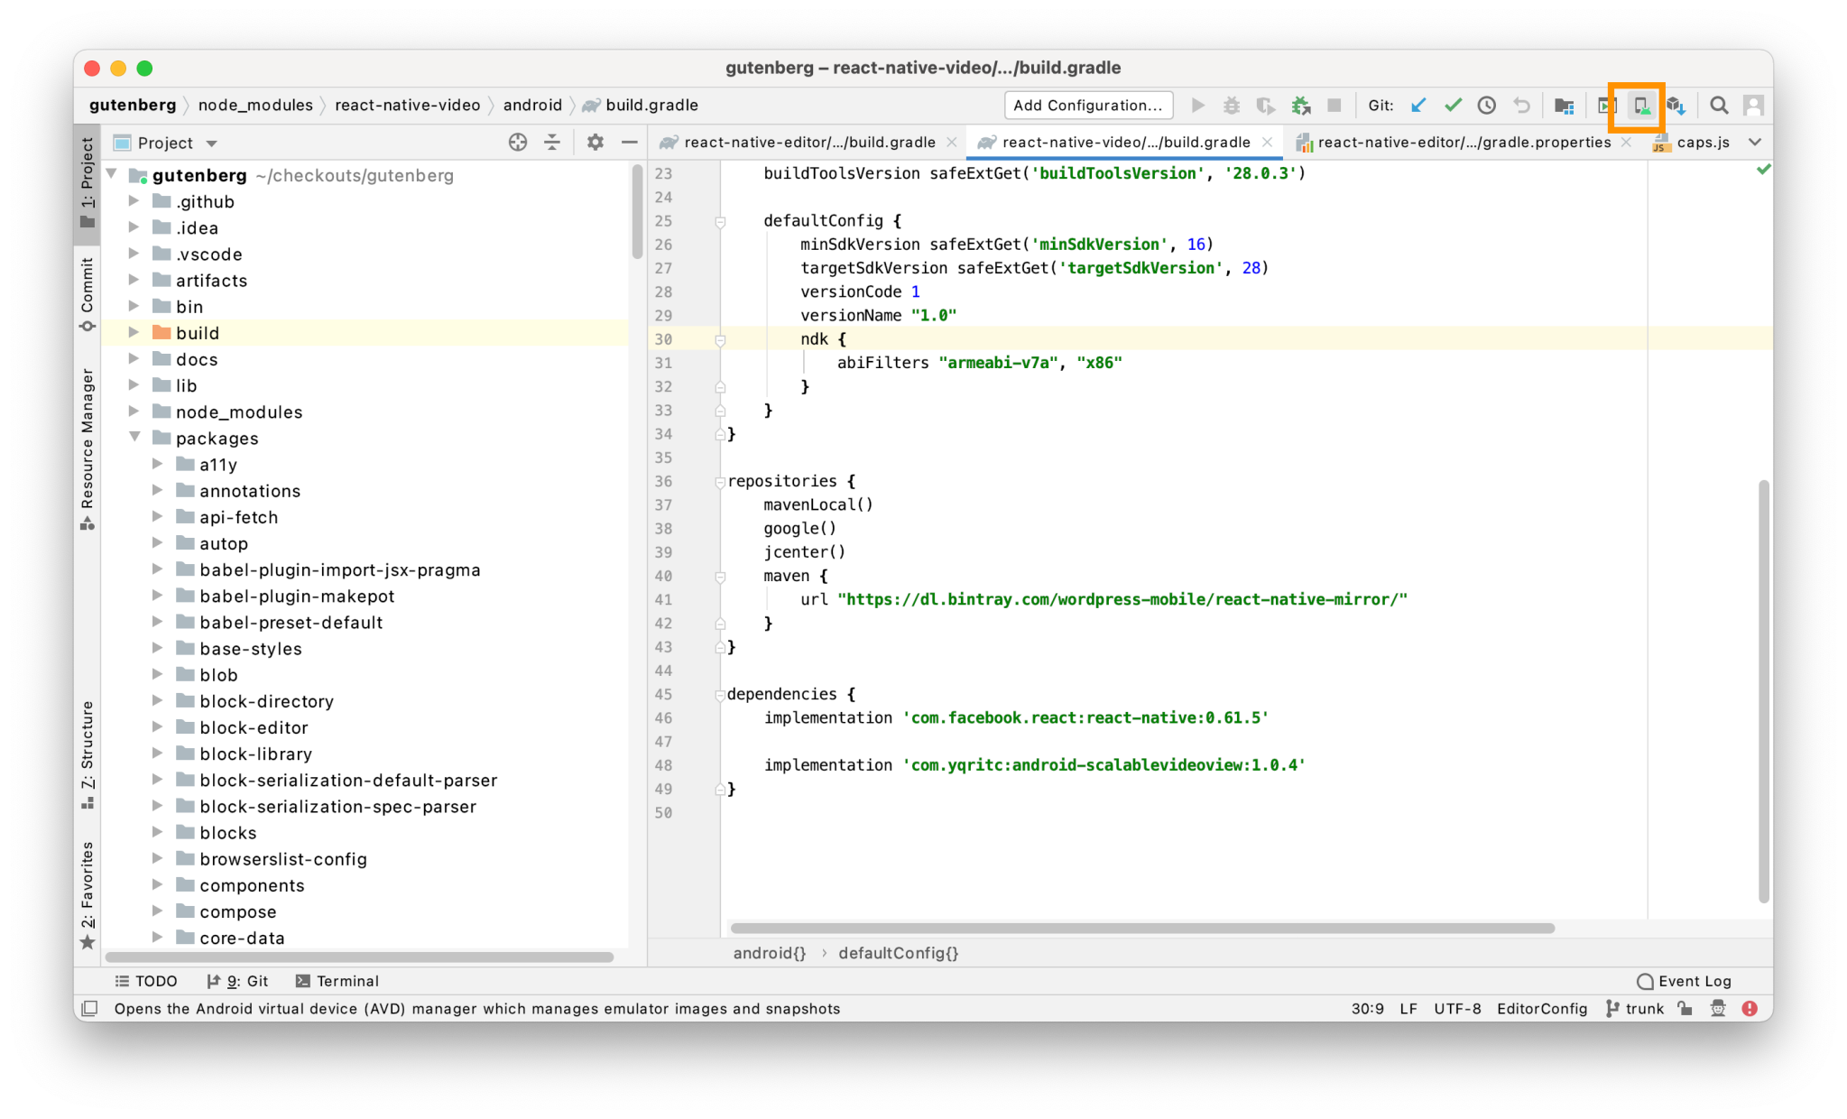Click the trunk Git branch widget
Screen dimensions: 1847x1119
(1635, 1009)
